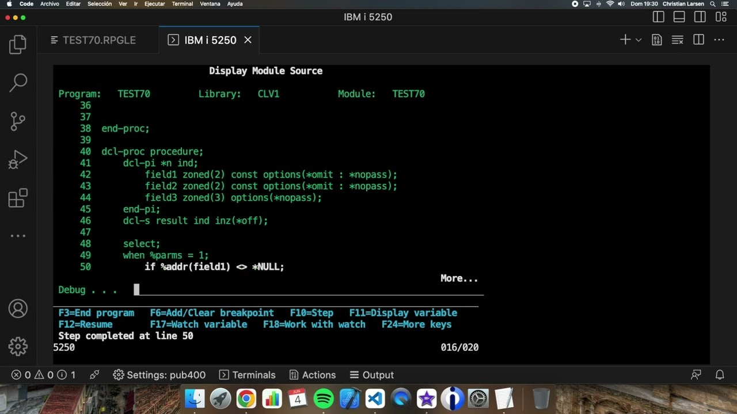The width and height of the screenshot is (737, 414).
Task: Open Calendar from the Dock
Action: click(298, 398)
